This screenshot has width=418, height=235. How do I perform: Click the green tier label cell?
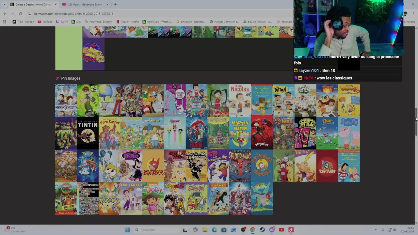tap(69, 48)
